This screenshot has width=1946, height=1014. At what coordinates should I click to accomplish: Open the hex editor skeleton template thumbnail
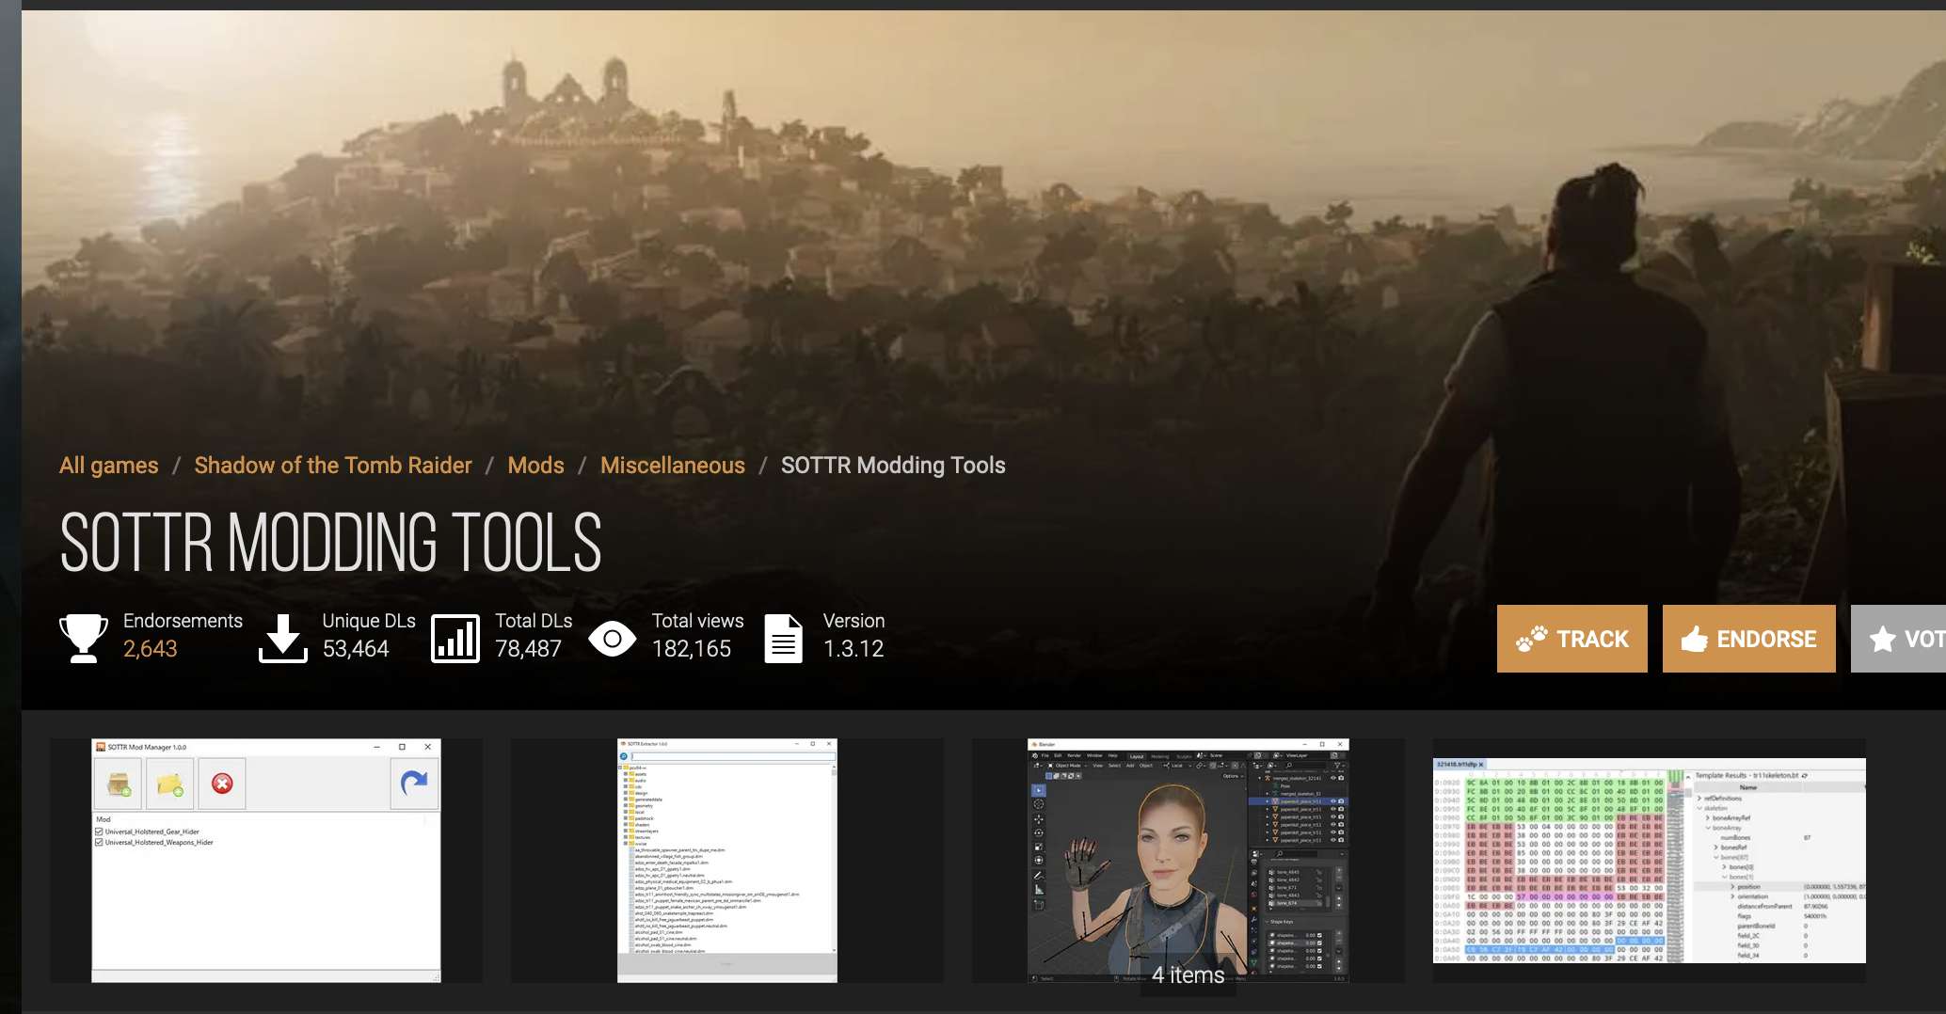click(1650, 861)
